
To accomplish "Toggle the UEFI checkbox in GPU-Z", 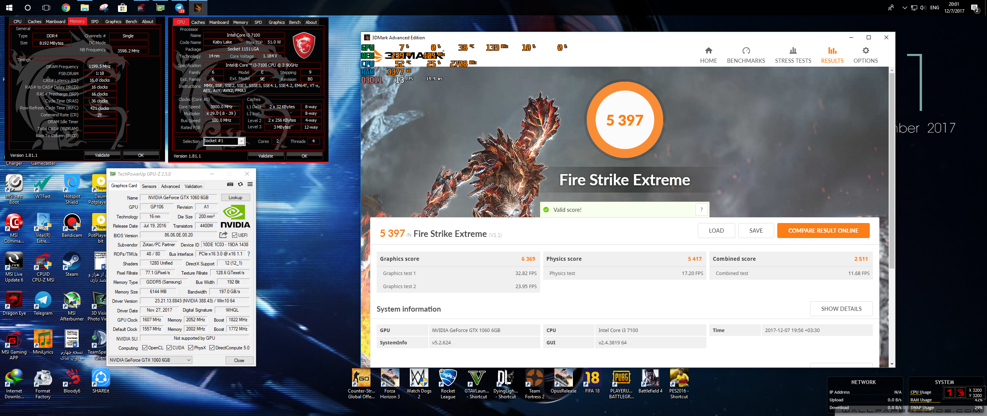I will pyautogui.click(x=235, y=235).
